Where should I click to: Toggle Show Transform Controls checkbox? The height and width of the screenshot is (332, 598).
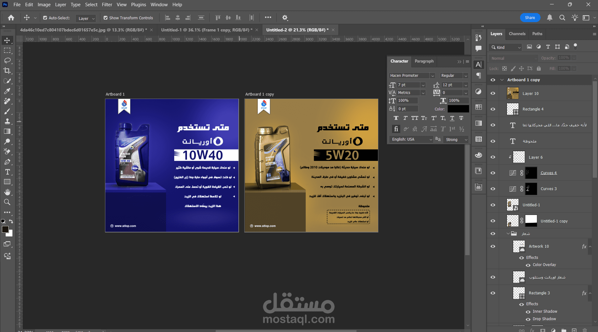(x=106, y=18)
